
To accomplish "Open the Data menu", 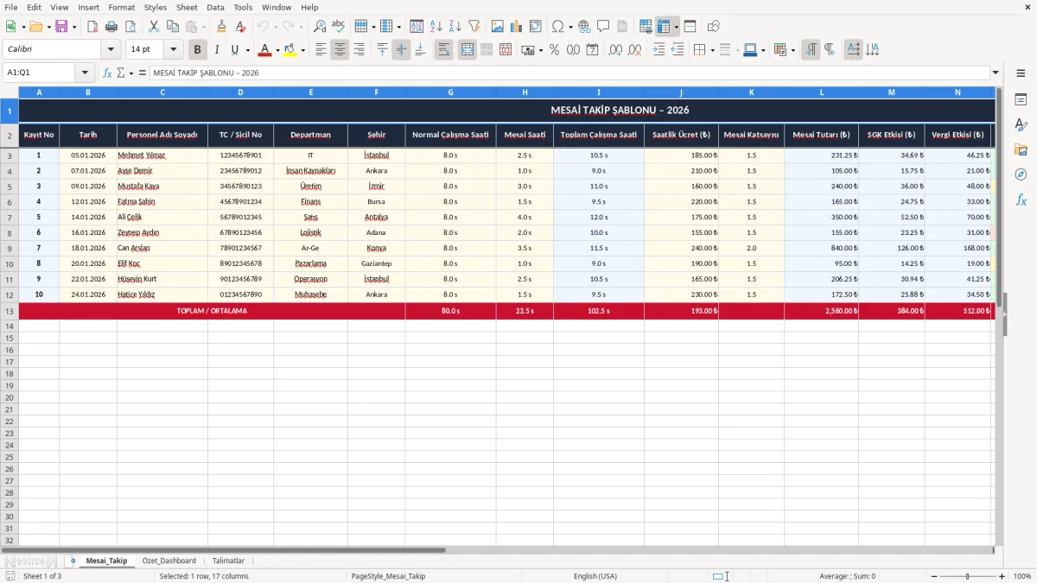I will coord(215,7).
